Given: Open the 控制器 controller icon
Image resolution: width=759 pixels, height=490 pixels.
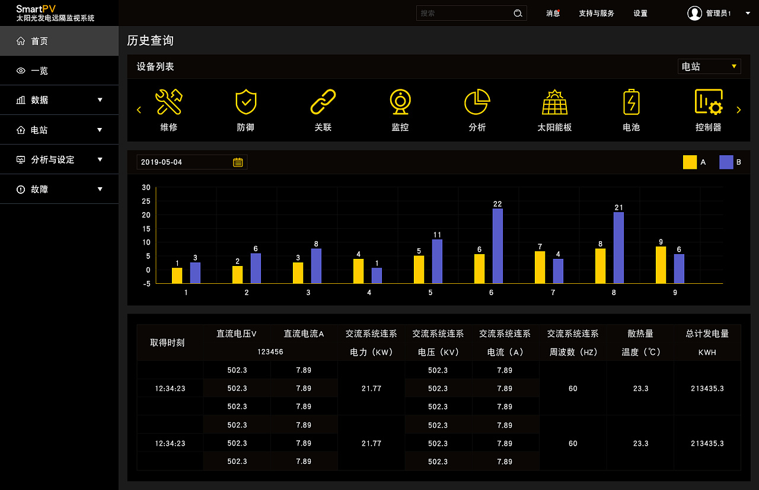Looking at the screenshot, I should [x=709, y=102].
